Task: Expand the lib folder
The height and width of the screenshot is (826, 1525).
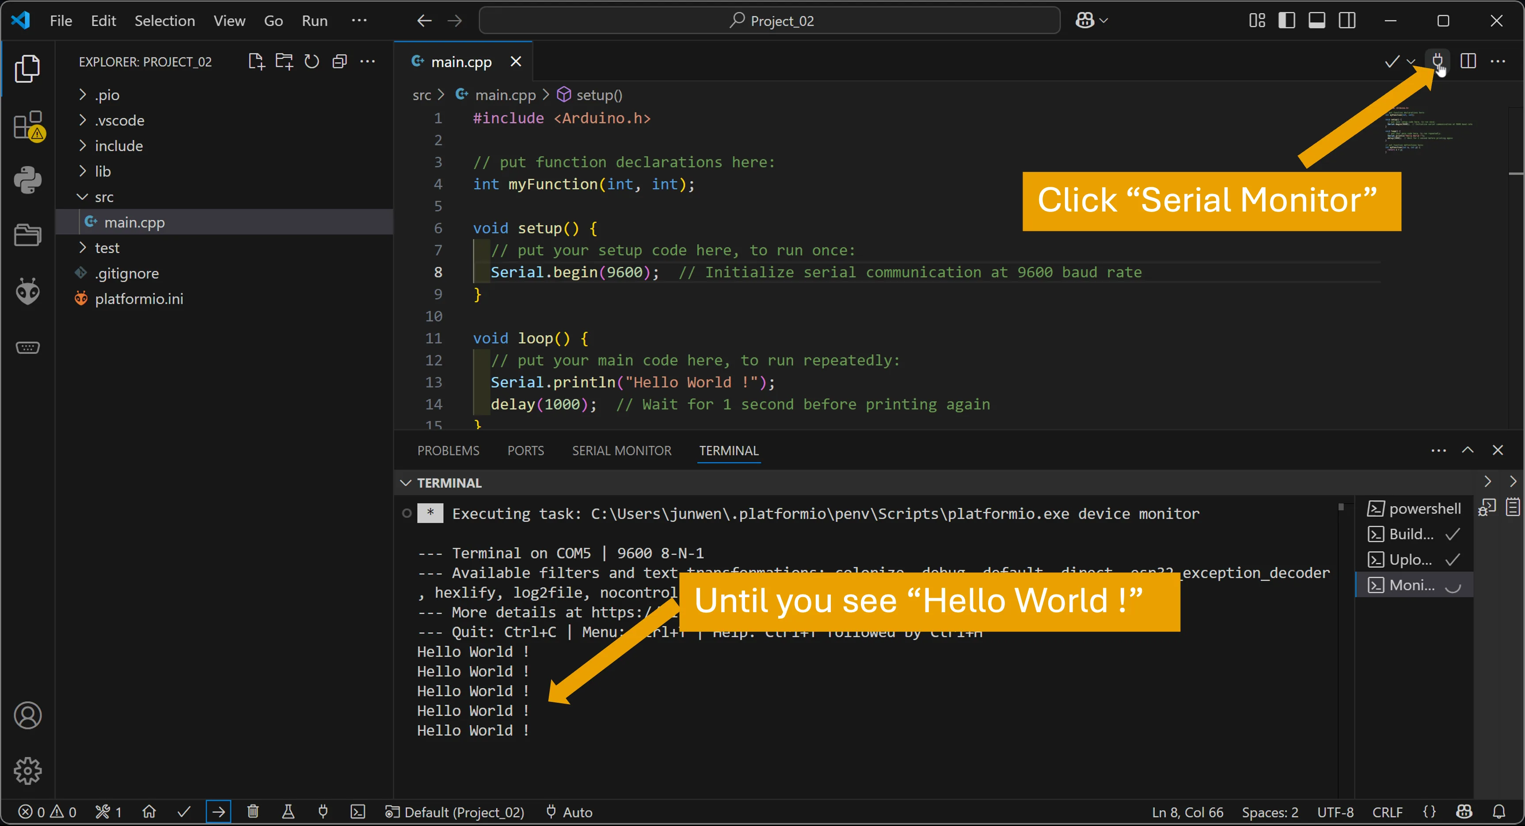Action: coord(224,171)
